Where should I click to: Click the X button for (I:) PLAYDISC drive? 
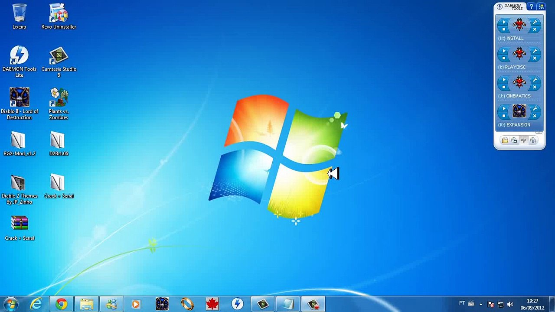tap(535, 58)
